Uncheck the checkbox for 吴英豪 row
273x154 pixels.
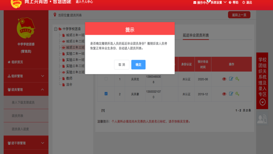tap(106, 94)
